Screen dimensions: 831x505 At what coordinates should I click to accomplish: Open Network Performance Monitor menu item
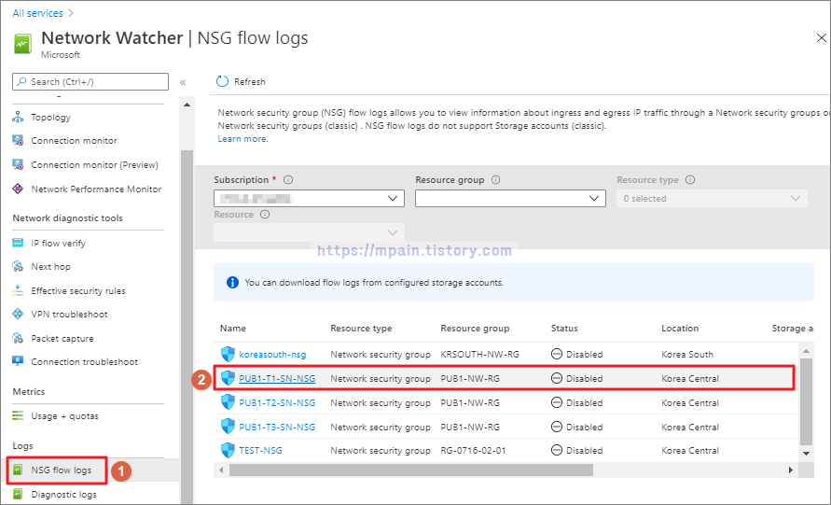pos(96,189)
